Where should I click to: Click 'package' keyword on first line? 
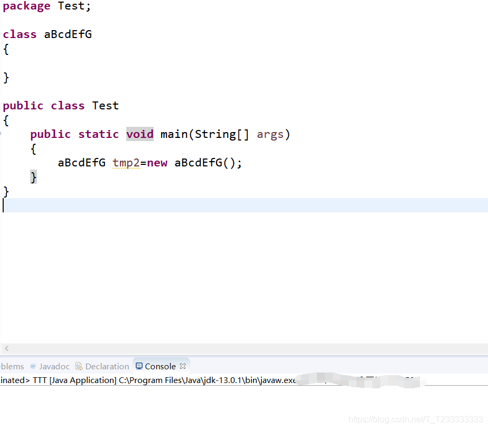(26, 6)
